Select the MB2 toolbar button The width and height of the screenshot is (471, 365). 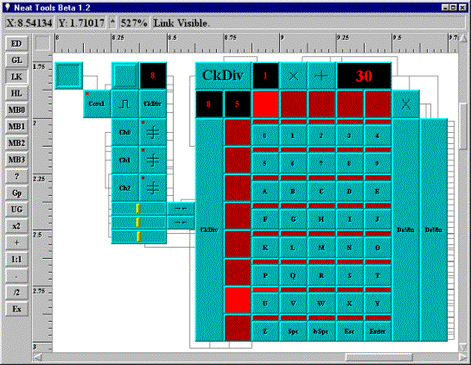[x=16, y=143]
